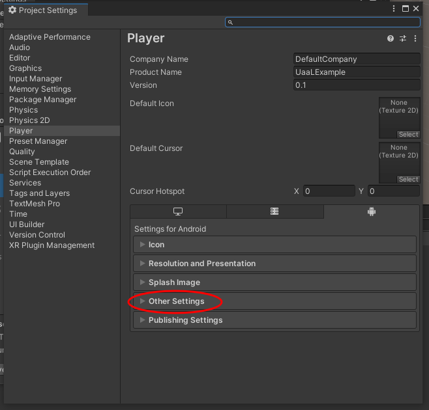Click the Settings for Android heading

[170, 229]
